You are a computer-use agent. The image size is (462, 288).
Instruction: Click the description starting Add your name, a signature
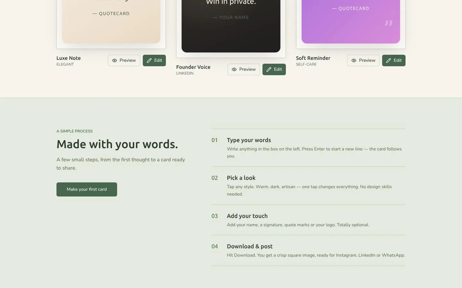[x=298, y=225]
